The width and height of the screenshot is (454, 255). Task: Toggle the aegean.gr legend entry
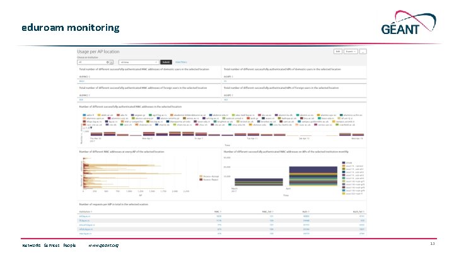(x=137, y=115)
